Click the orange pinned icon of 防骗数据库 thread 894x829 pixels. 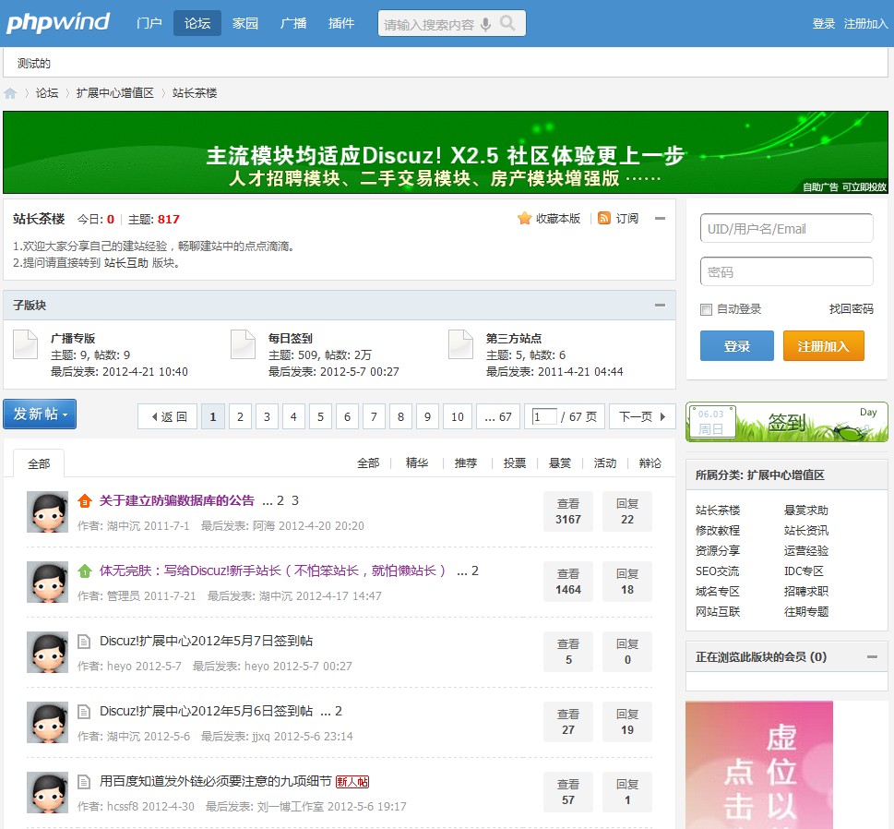pyautogui.click(x=84, y=501)
